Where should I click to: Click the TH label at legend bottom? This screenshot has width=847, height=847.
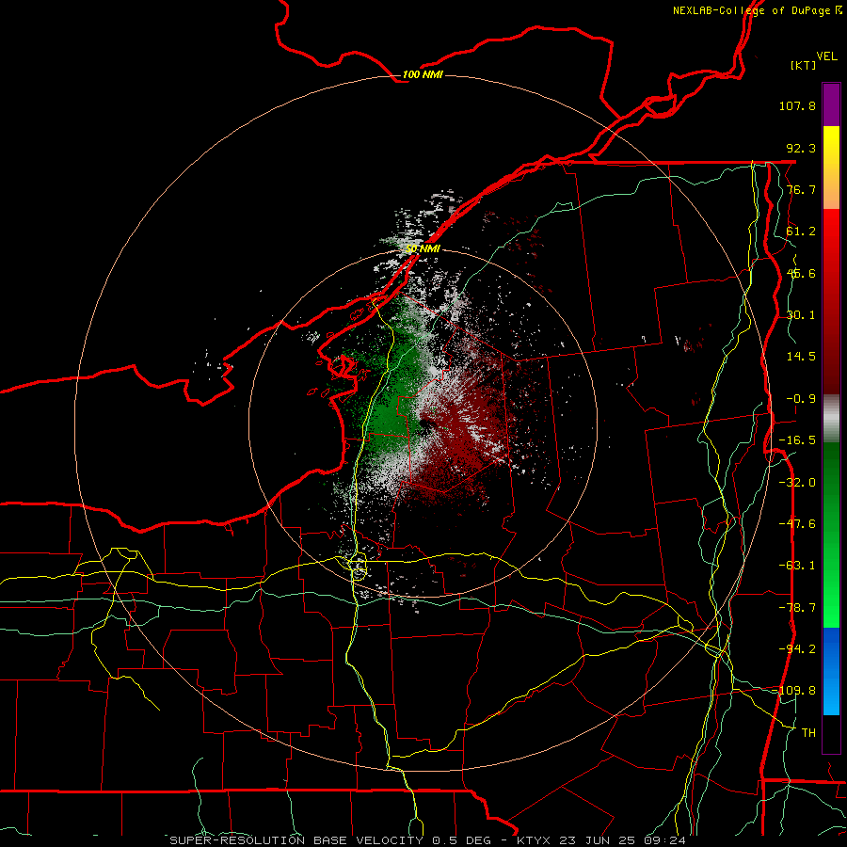[x=808, y=733]
